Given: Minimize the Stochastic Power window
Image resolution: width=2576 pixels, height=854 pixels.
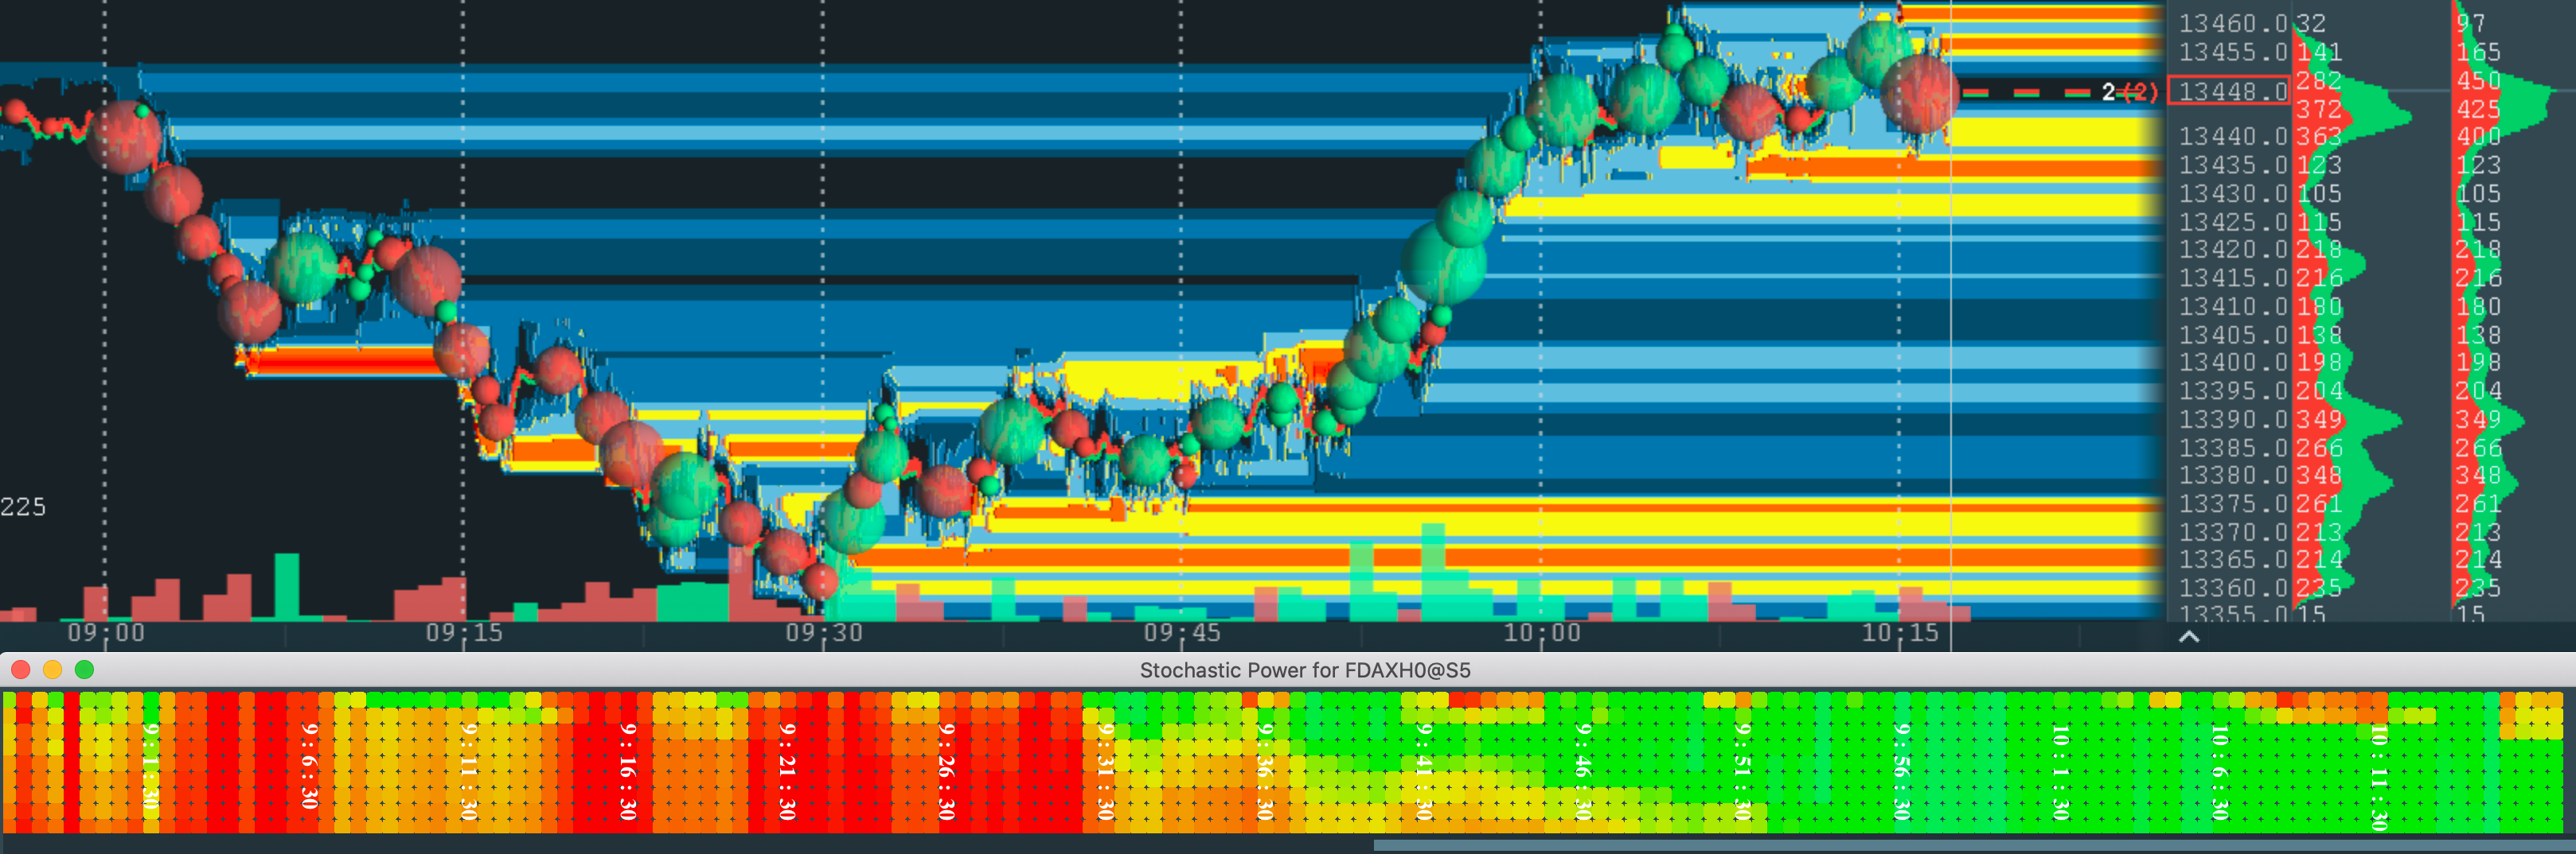Looking at the screenshot, I should (x=53, y=670).
